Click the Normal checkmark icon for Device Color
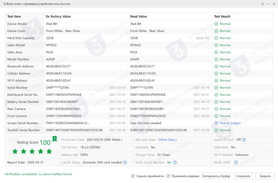The height and width of the screenshot is (183, 278). [x=216, y=31]
